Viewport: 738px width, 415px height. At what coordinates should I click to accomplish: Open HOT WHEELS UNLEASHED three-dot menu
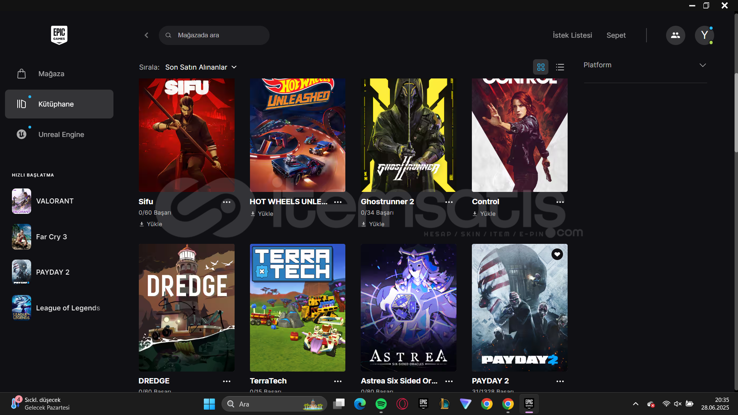[338, 202]
